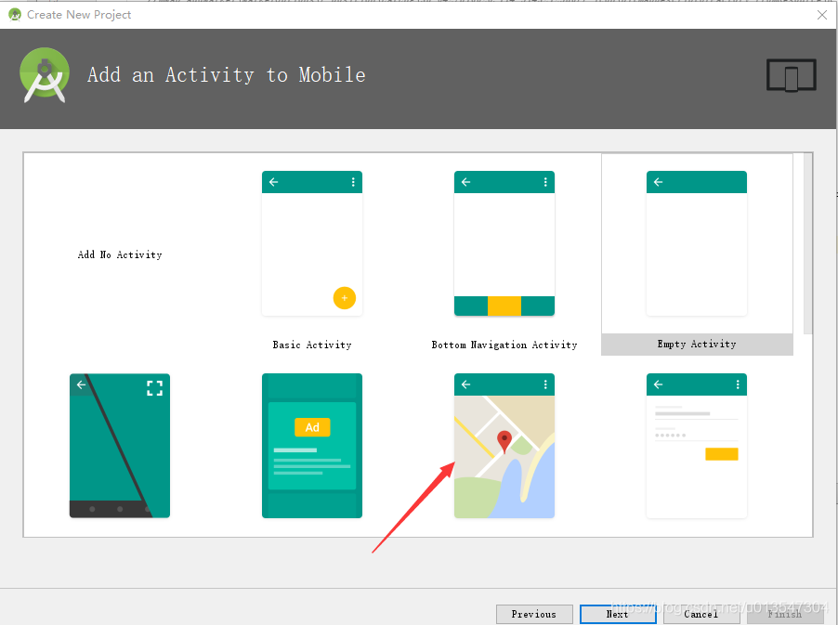Click the fullscreen brackets icon in Fullscreen preview
The width and height of the screenshot is (838, 625).
point(154,388)
